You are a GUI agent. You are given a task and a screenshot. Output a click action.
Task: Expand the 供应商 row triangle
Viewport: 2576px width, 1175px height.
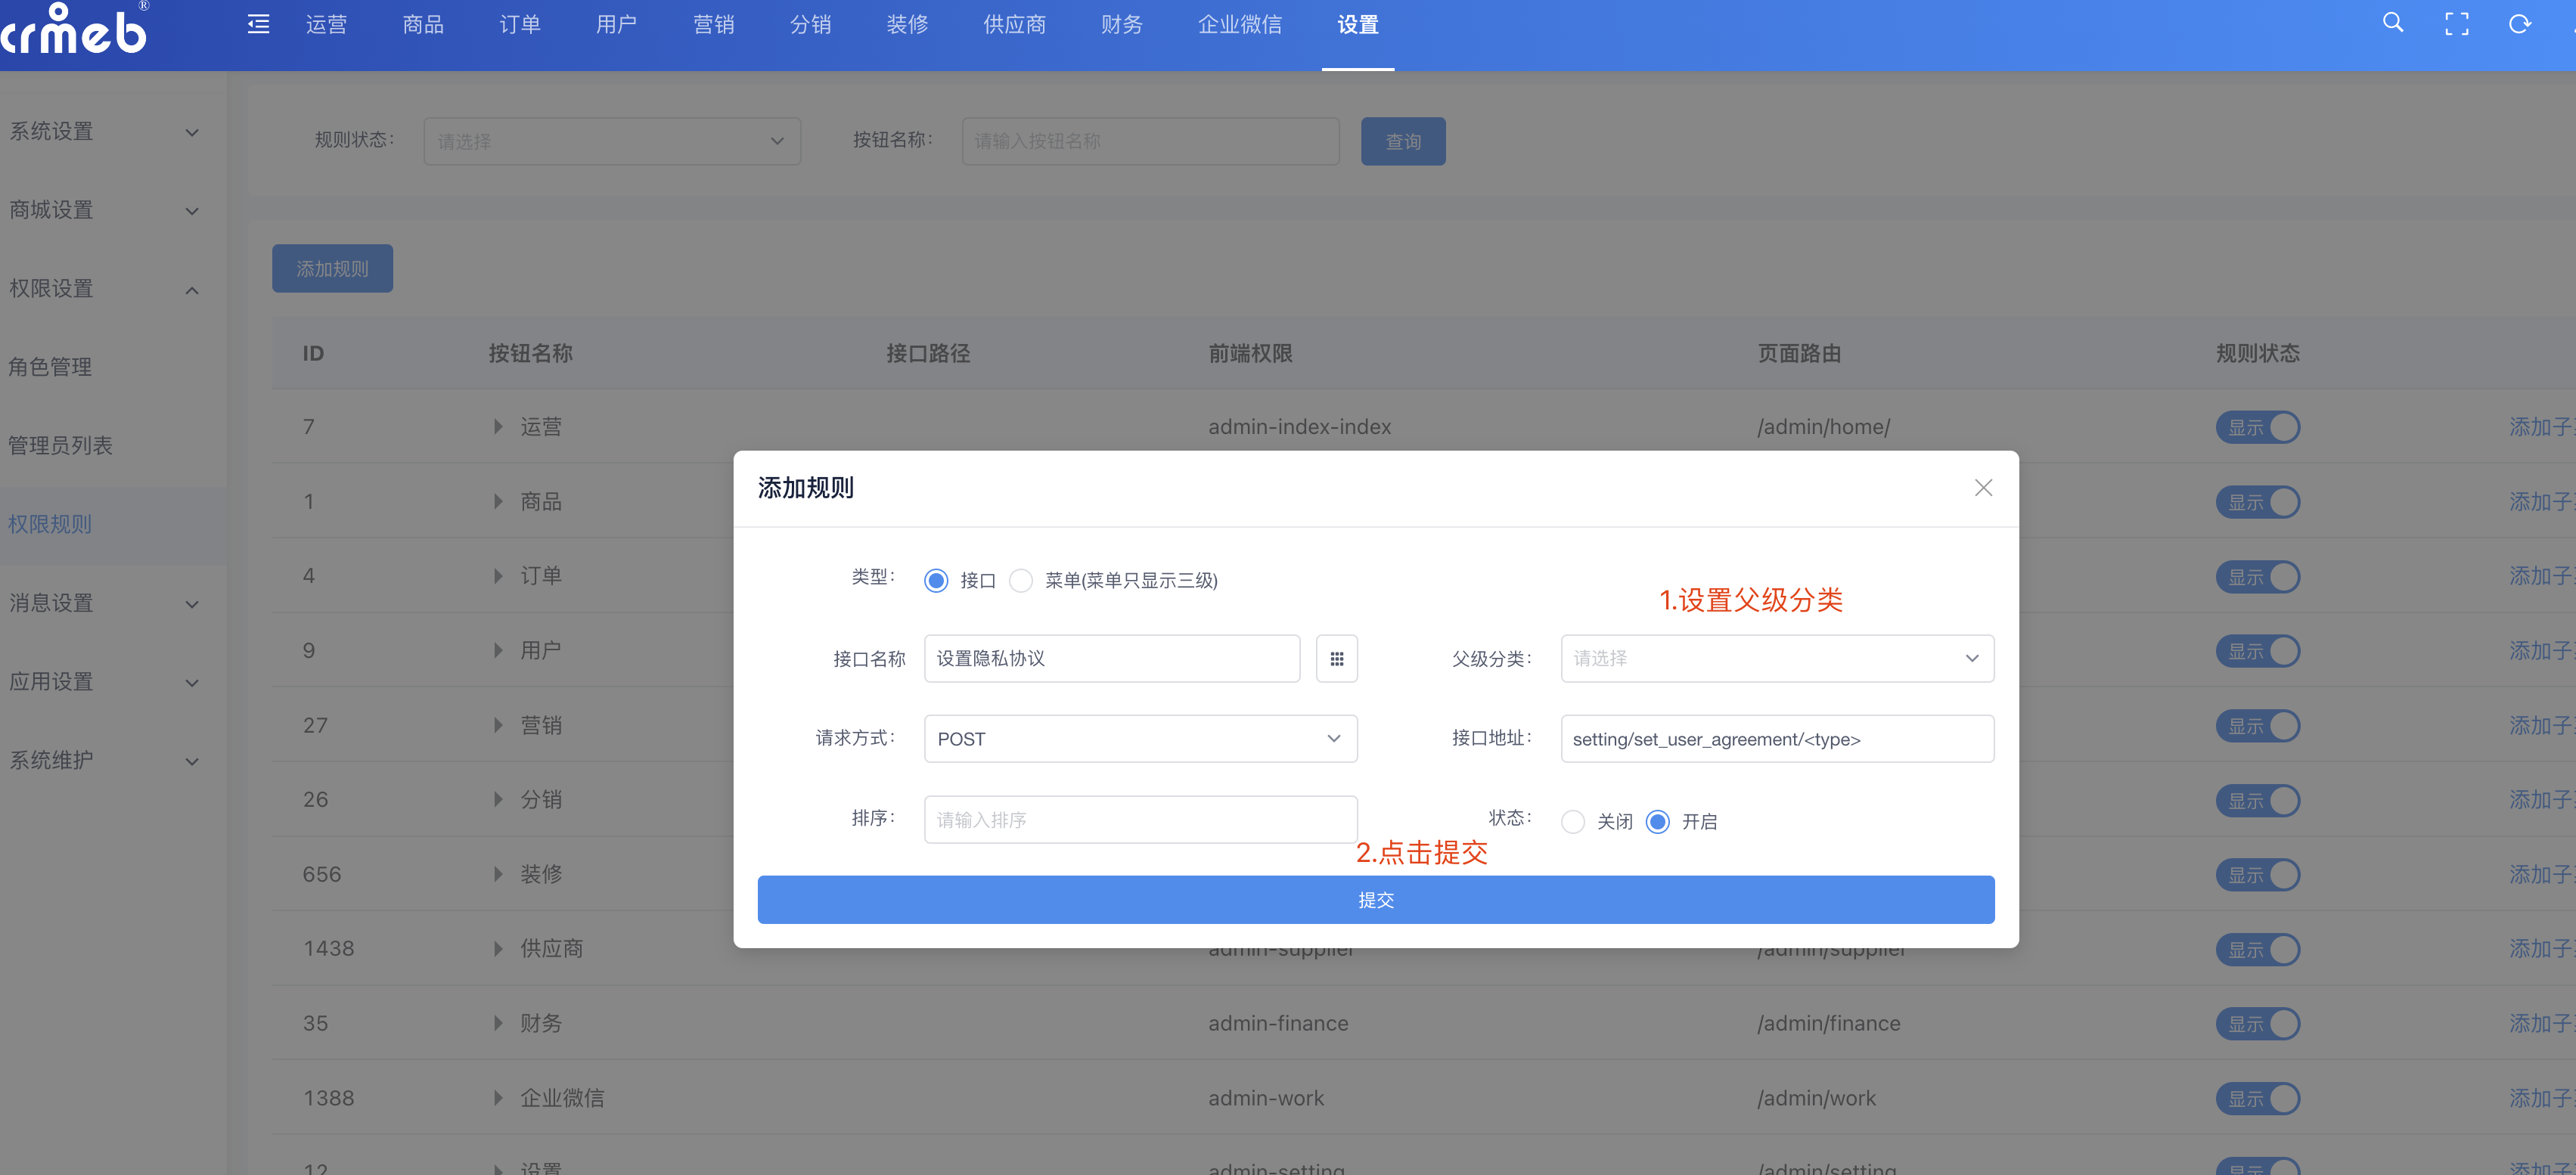click(497, 948)
